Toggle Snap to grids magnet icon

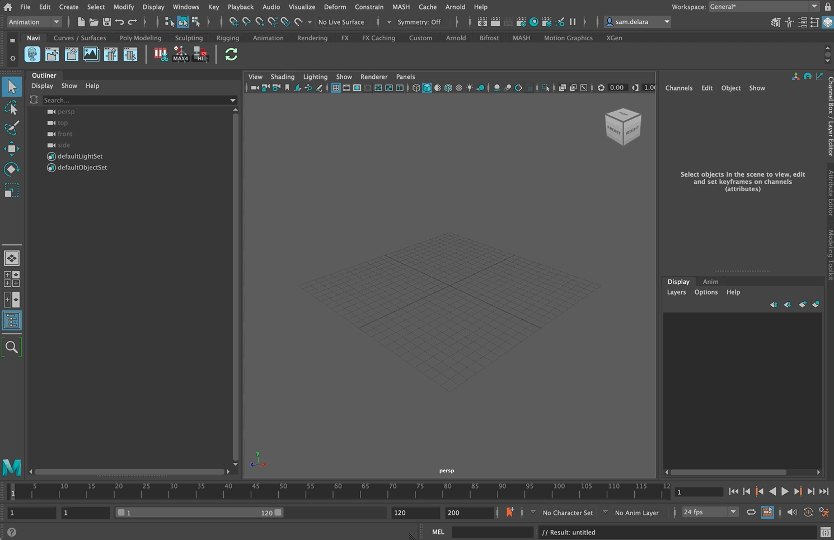[x=234, y=22]
